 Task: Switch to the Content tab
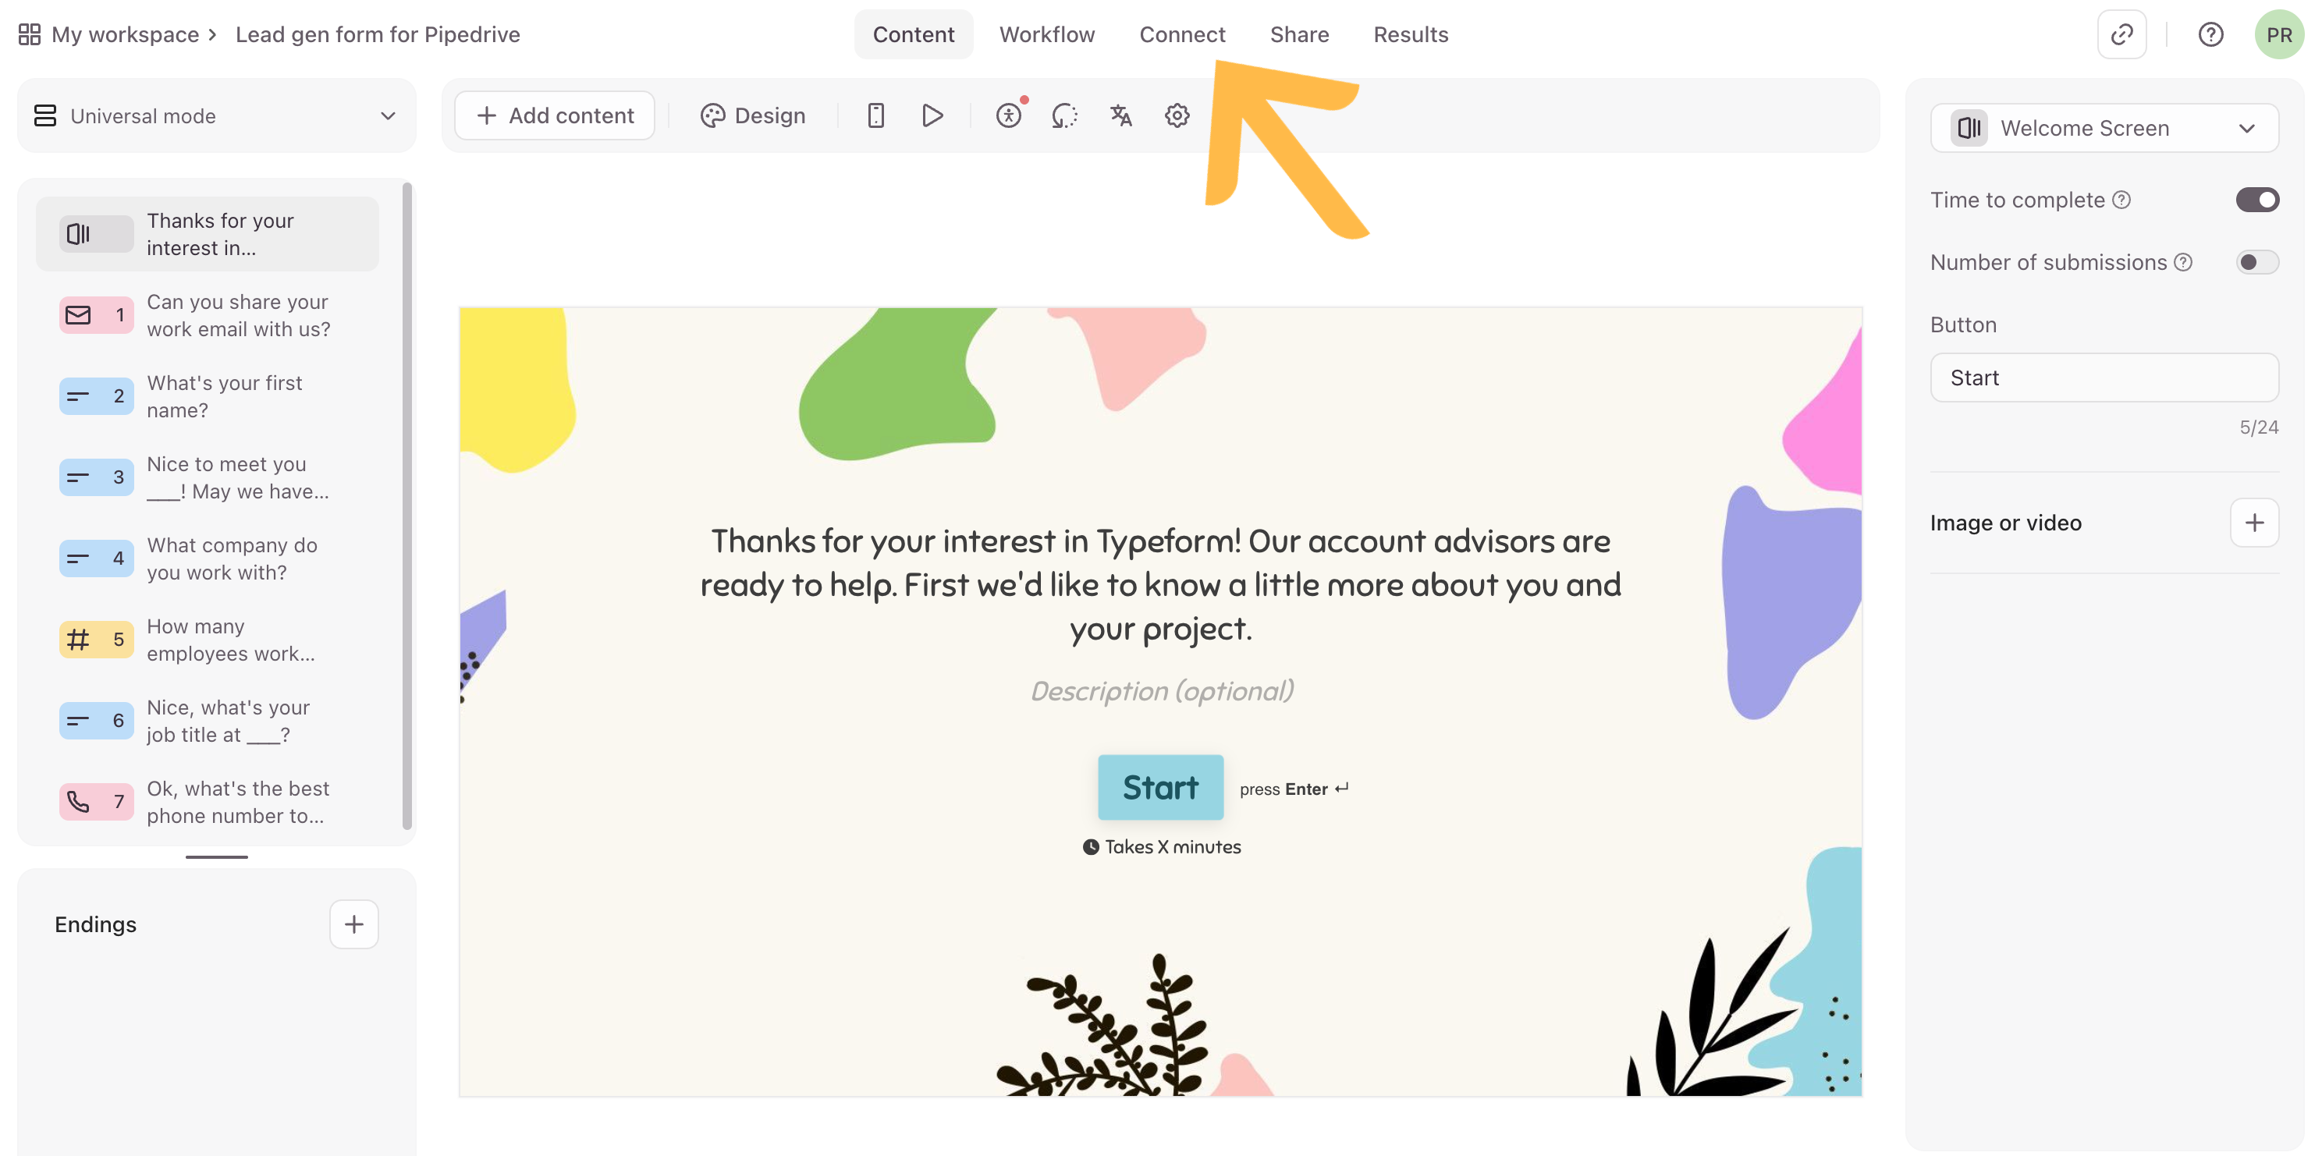click(913, 34)
